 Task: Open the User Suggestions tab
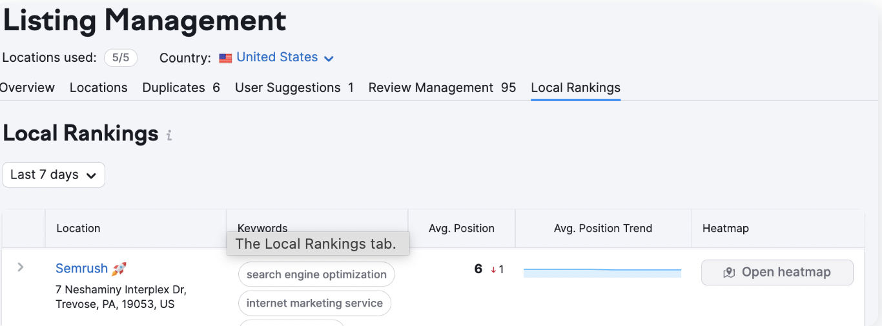pos(294,88)
